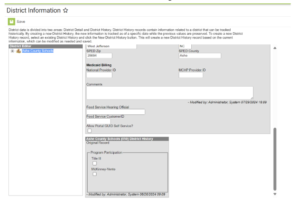
Task: Click the scroll down arrow in detail panel
Action: (x=274, y=194)
